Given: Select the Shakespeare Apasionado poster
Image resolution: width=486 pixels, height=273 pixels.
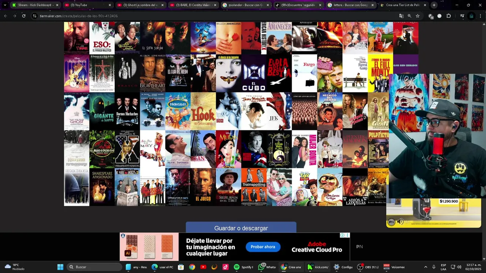Looking at the screenshot, I should click(x=102, y=187).
